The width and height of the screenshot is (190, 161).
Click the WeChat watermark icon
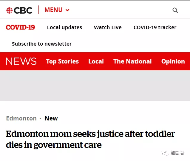(165, 153)
